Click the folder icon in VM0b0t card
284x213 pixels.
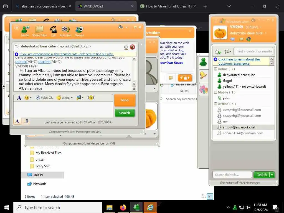click(x=171, y=78)
